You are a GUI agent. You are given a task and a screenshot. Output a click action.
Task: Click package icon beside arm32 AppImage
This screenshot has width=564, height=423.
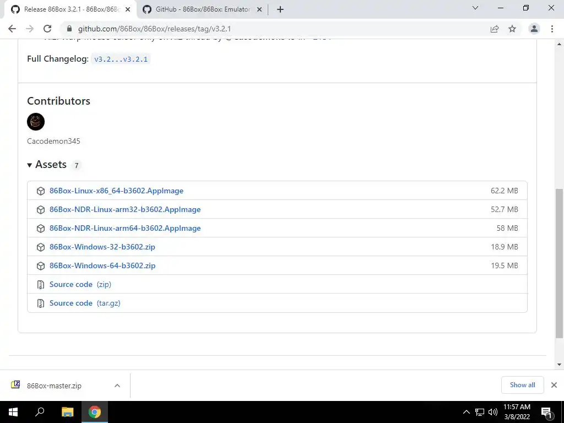click(x=41, y=210)
